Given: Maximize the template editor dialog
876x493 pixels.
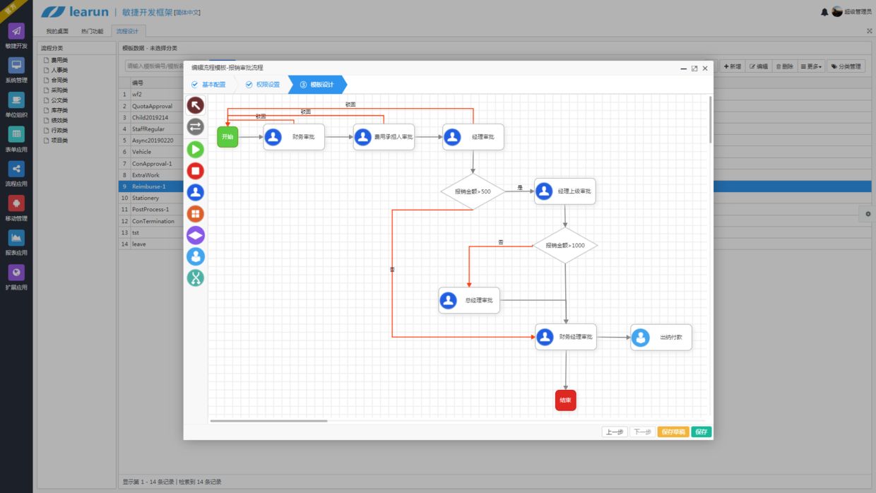Looking at the screenshot, I should tap(694, 69).
